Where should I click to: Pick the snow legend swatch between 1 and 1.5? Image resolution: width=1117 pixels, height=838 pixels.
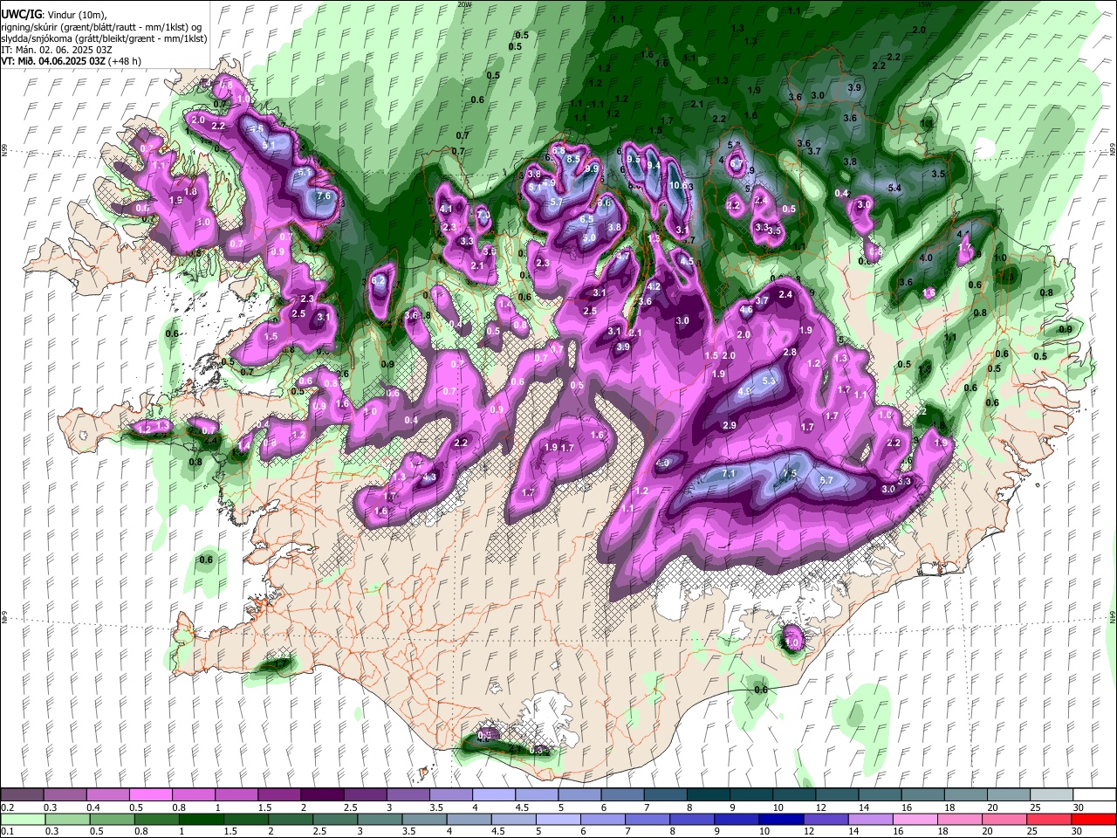tap(236, 794)
